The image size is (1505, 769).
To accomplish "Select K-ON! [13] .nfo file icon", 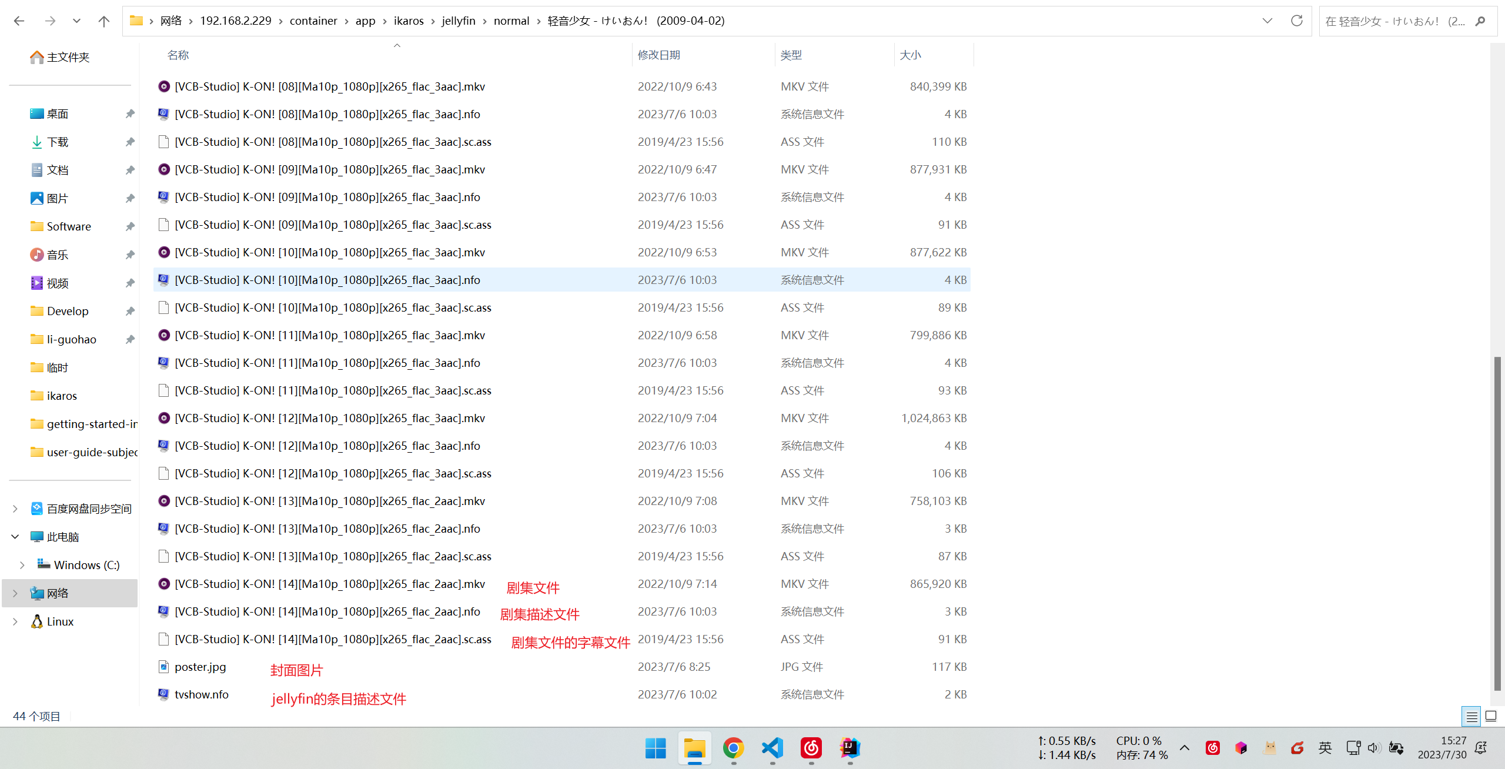I will [164, 529].
